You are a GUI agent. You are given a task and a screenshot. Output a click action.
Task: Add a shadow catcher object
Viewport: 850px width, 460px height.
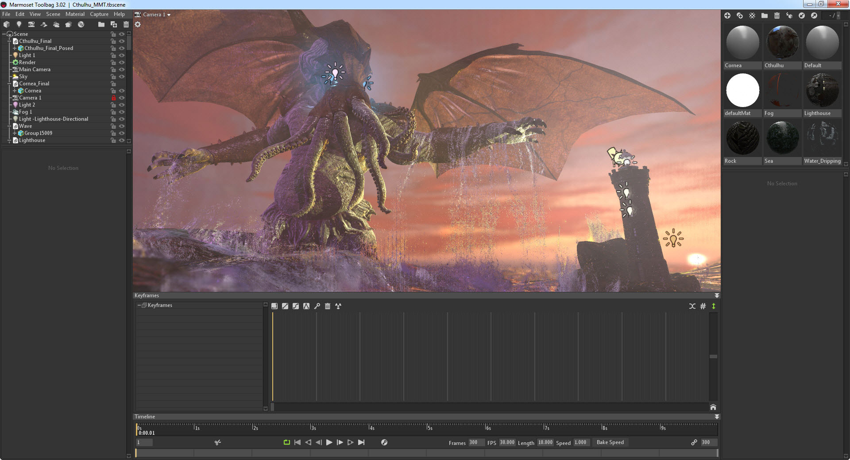pos(44,24)
